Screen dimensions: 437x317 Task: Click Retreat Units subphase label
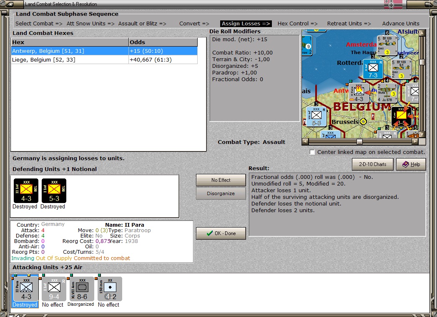pyautogui.click(x=349, y=24)
